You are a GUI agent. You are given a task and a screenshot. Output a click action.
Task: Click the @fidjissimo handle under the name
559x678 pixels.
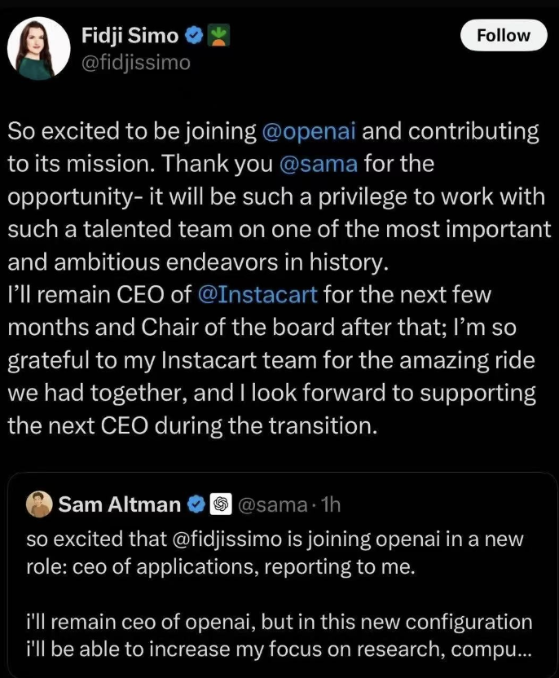135,62
